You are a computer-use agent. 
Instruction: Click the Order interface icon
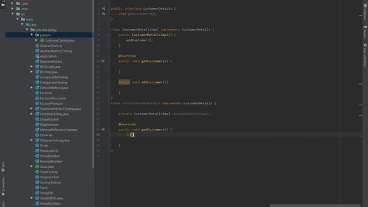[37, 145]
